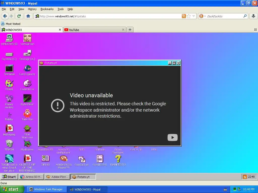Click the search magnifier button

[x=245, y=16]
